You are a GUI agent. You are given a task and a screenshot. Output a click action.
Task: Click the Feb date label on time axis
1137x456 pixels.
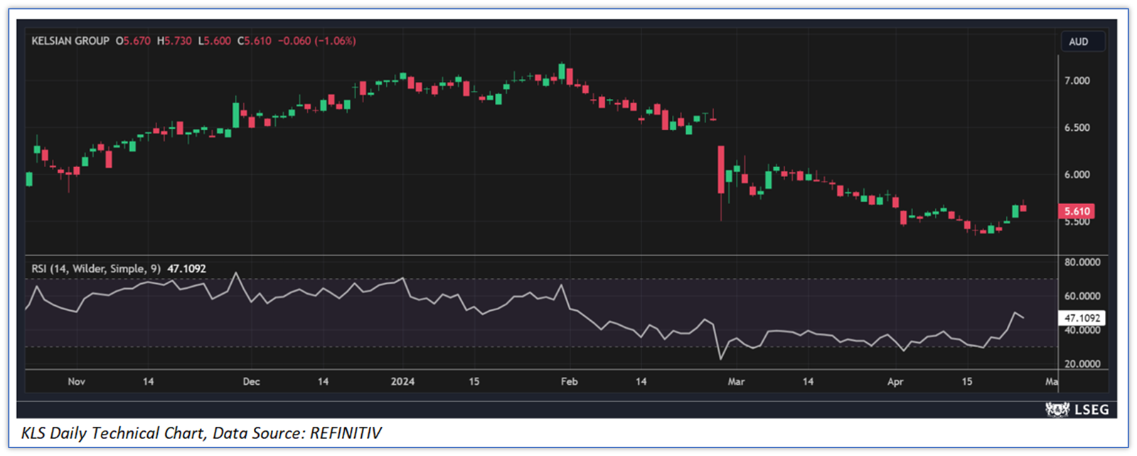[x=569, y=381]
